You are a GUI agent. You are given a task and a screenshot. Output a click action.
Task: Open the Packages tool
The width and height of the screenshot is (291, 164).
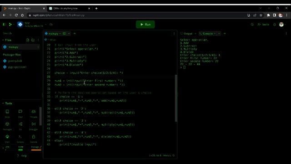[x=7, y=126]
